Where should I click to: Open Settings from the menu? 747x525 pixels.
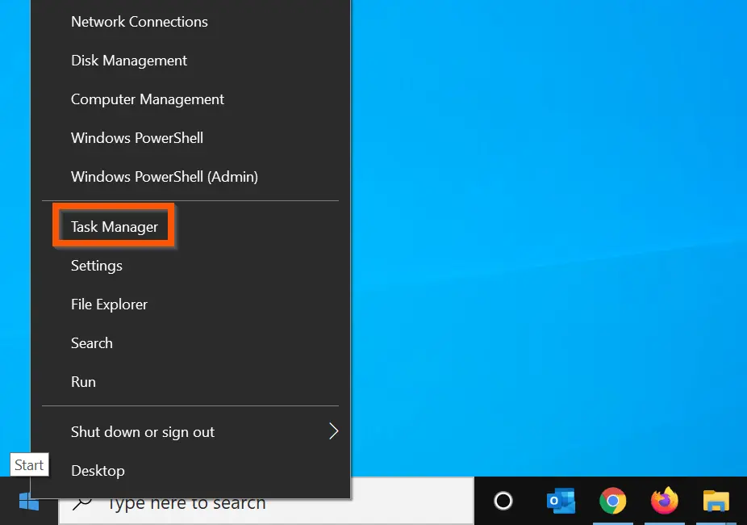point(96,265)
